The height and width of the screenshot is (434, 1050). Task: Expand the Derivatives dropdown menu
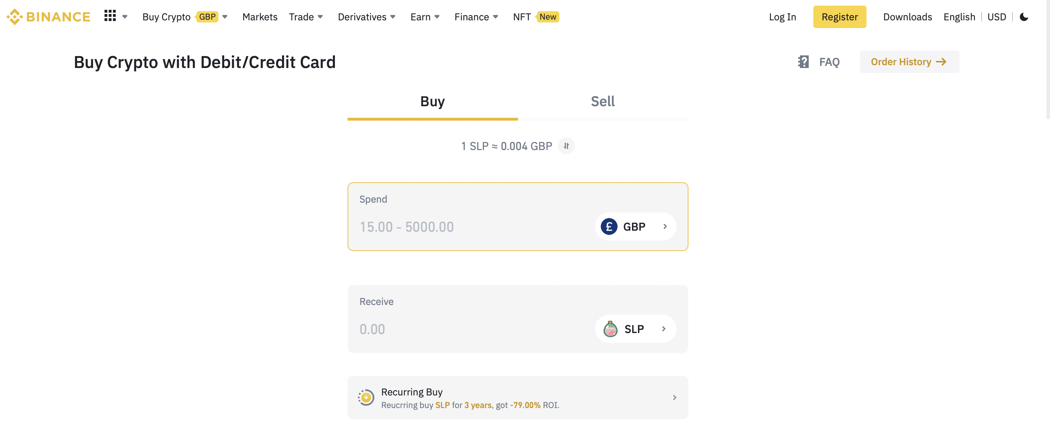pos(366,17)
